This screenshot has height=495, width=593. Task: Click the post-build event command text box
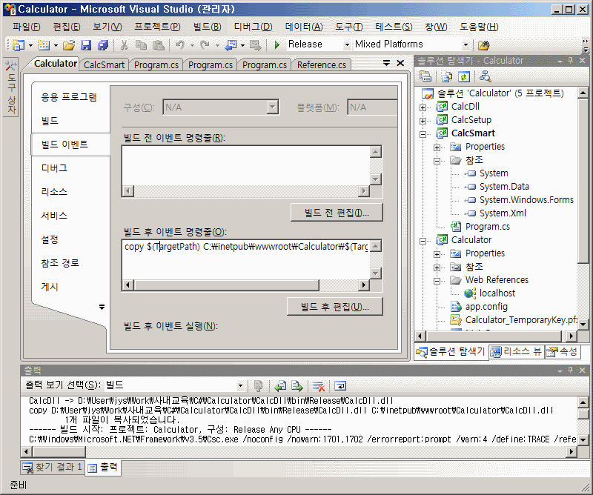tap(245, 260)
